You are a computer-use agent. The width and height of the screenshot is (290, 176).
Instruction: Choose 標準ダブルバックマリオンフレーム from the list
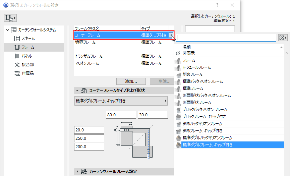[x=229, y=138]
